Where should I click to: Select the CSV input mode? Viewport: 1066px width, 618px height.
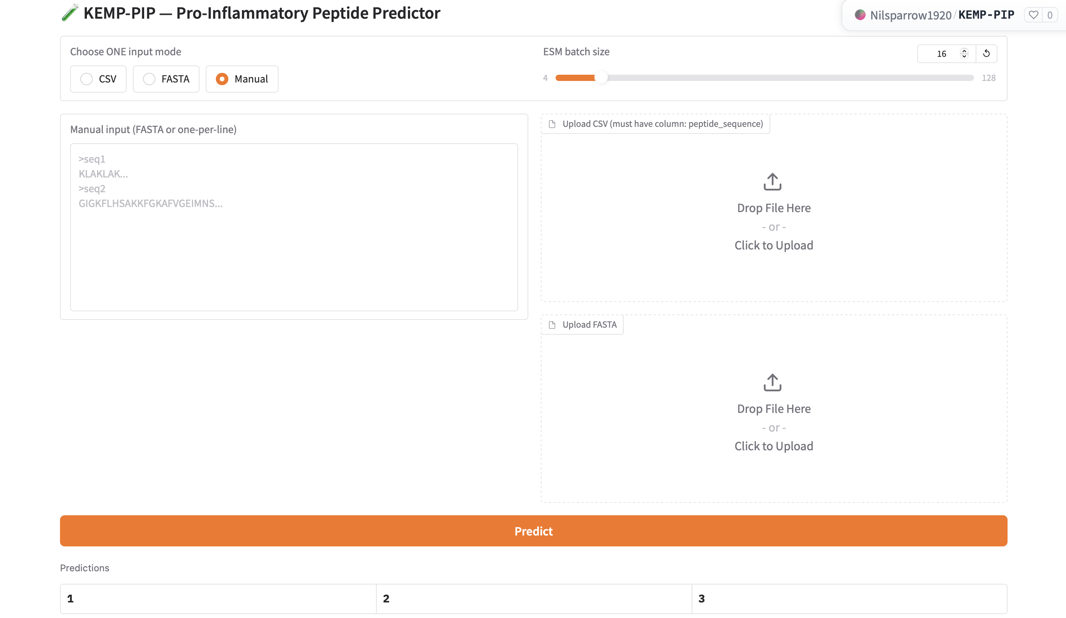pos(87,79)
